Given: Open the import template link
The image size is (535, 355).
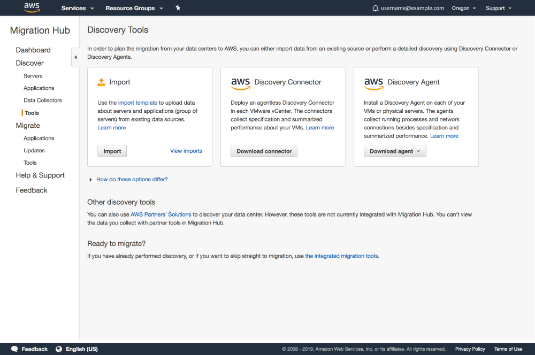Looking at the screenshot, I should coord(137,103).
